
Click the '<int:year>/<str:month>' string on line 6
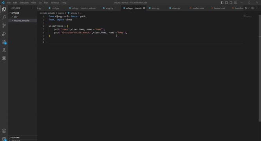click(x=76, y=33)
